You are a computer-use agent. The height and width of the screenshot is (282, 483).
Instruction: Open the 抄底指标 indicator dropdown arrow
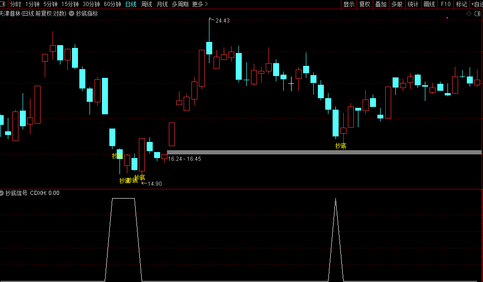click(x=72, y=13)
